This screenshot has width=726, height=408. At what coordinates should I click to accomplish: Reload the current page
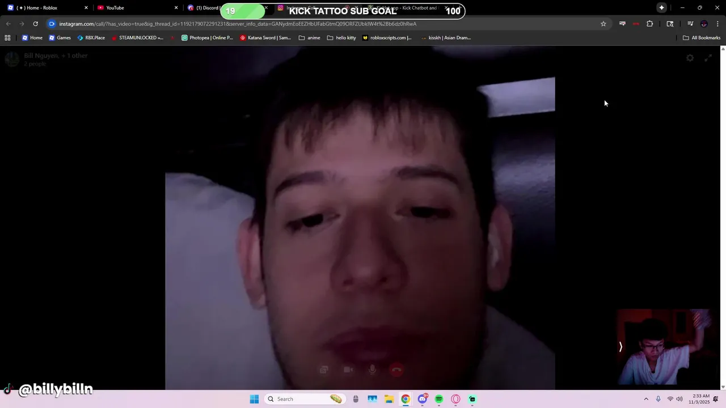pyautogui.click(x=35, y=24)
